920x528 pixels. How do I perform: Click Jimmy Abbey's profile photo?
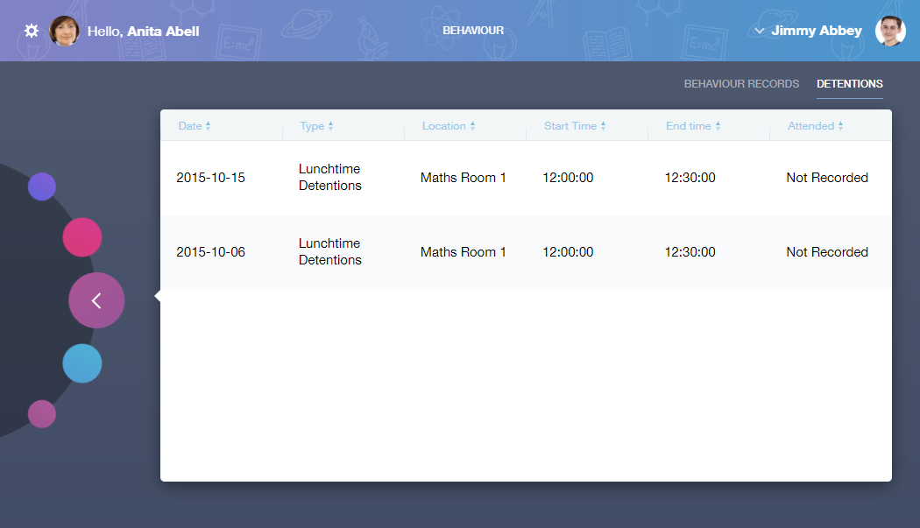(890, 32)
